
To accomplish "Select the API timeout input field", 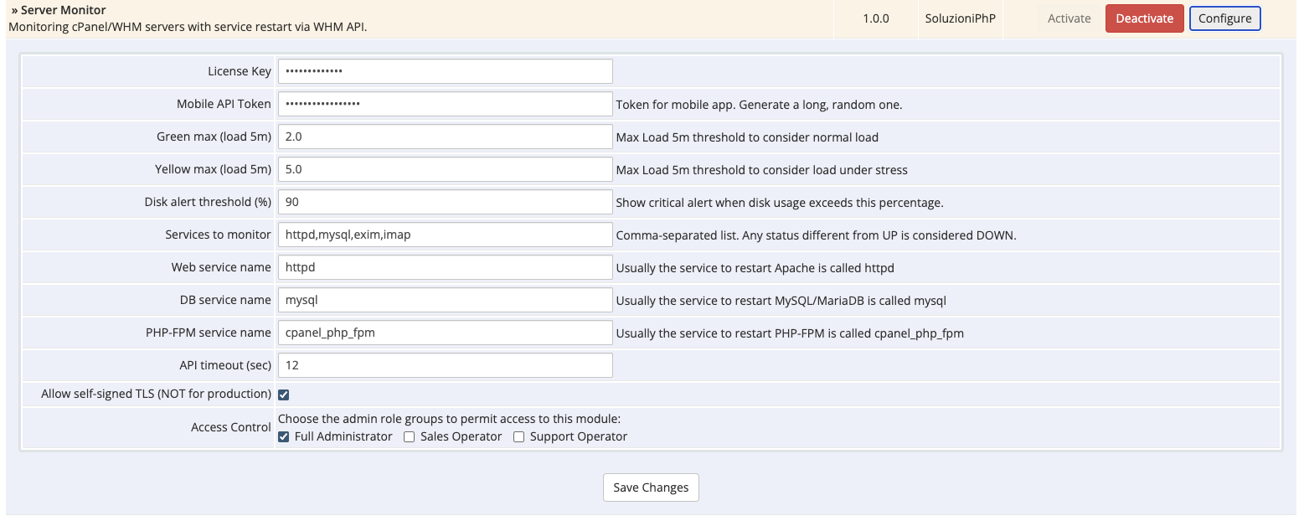I will coord(445,365).
